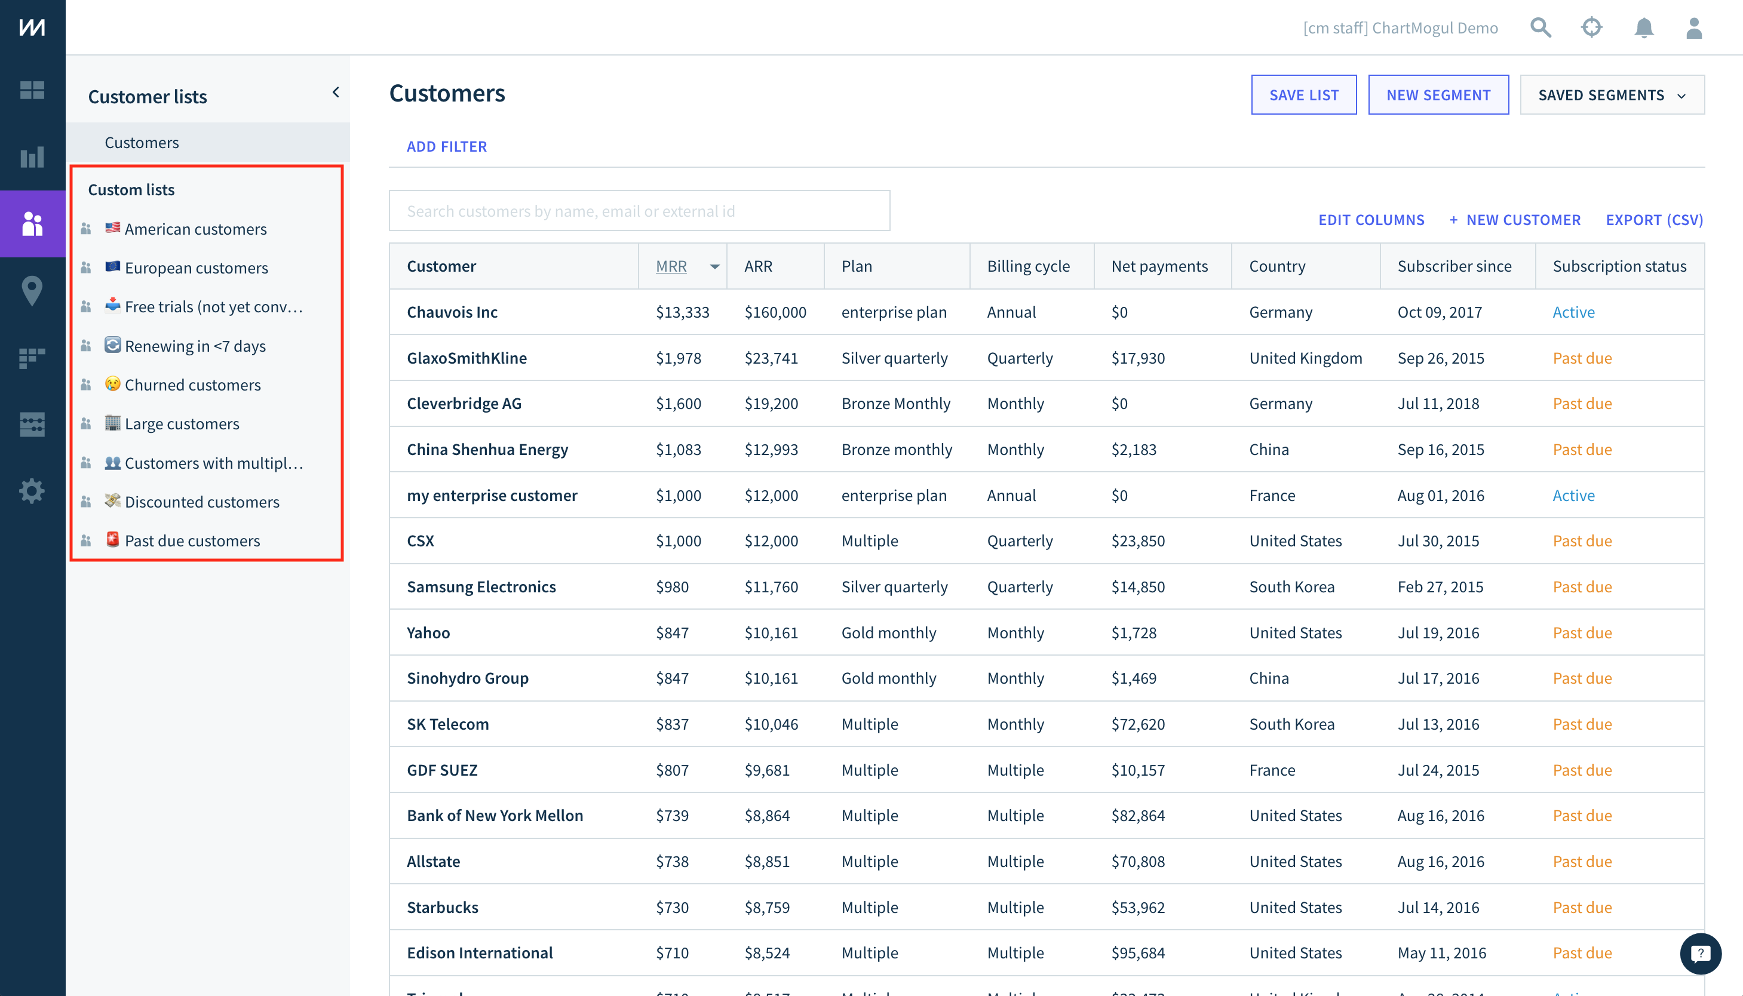Click the Export CSV button
The width and height of the screenshot is (1743, 996).
coord(1656,219)
